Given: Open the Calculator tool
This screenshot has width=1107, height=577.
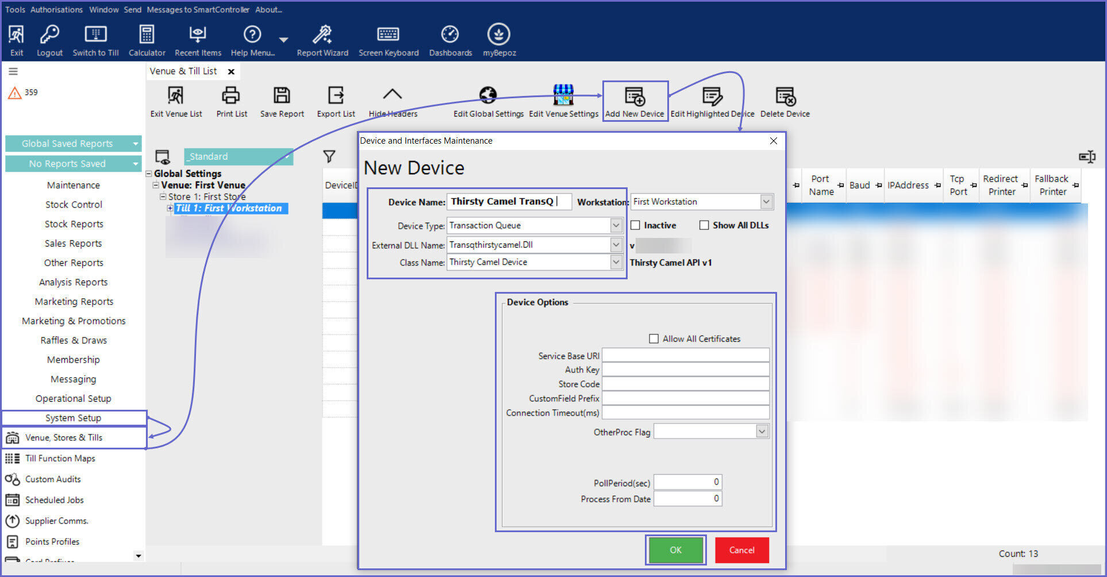Looking at the screenshot, I should pyautogui.click(x=147, y=35).
